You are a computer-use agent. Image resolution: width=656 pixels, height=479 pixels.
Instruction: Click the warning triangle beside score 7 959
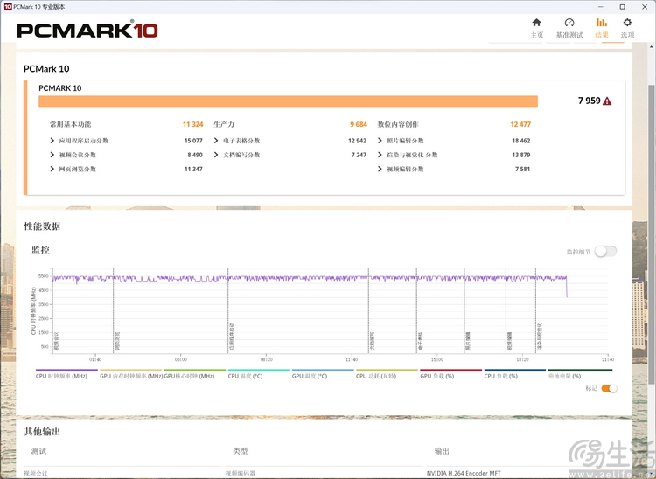click(607, 101)
